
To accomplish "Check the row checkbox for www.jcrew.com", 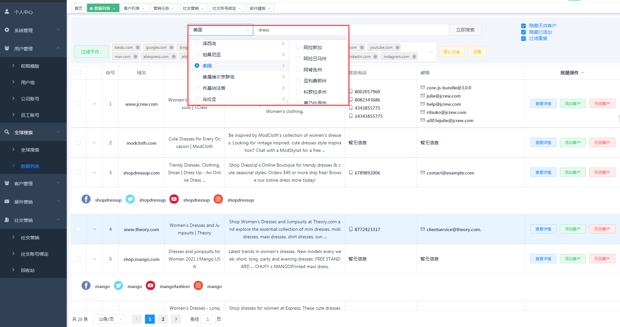I will click(78, 104).
